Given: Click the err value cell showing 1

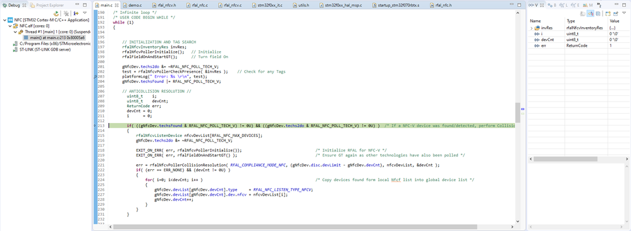Looking at the screenshot, I should [x=619, y=46].
